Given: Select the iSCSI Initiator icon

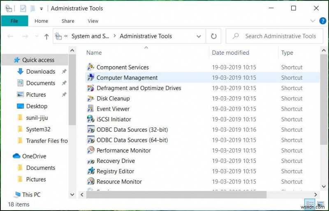Looking at the screenshot, I should [91, 119].
